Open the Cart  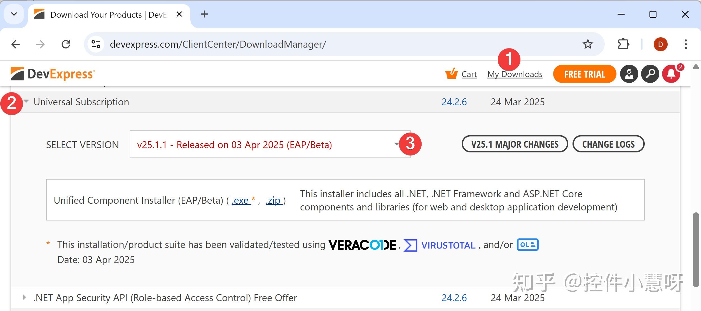[x=462, y=74]
